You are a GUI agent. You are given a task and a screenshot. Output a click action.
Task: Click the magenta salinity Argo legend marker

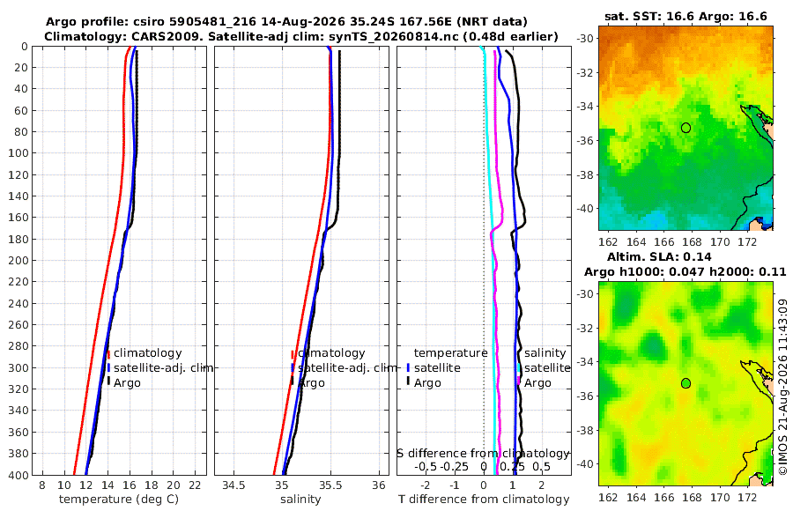click(519, 381)
